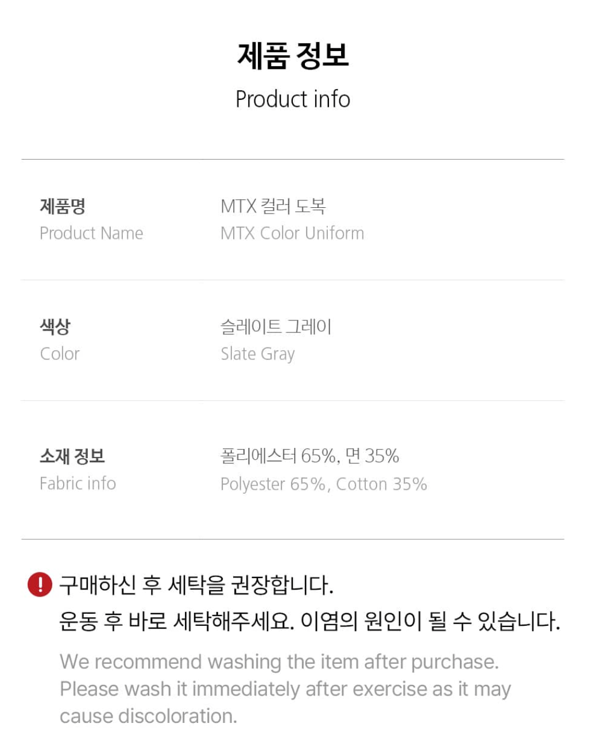The width and height of the screenshot is (596, 751).
Task: Click the Fabric info label
Action: click(x=78, y=483)
